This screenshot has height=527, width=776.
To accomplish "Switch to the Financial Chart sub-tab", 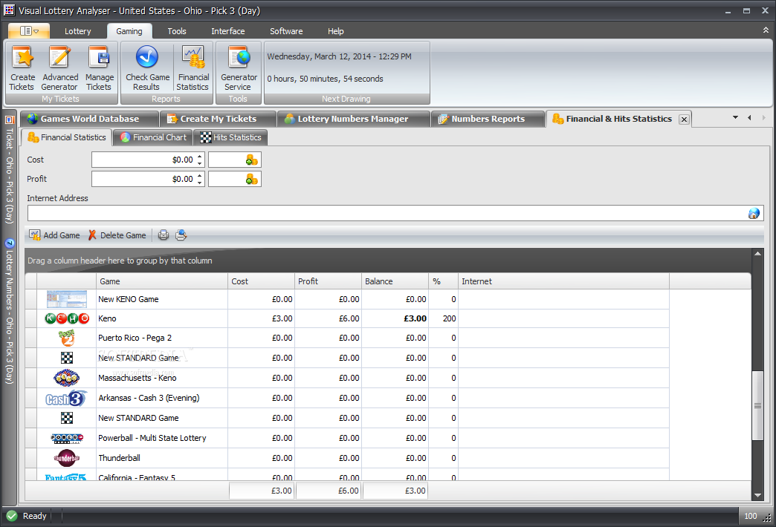I will pos(153,137).
